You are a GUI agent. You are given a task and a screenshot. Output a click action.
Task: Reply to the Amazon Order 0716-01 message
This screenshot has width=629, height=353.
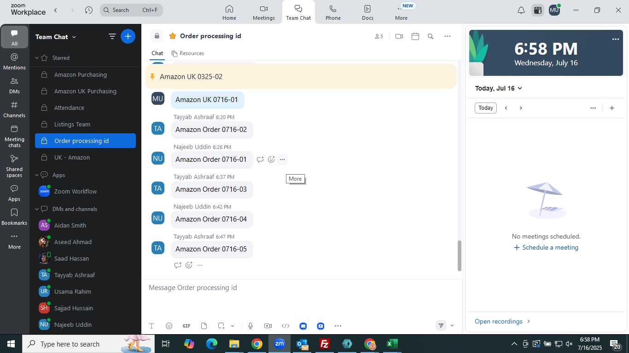[x=260, y=159]
